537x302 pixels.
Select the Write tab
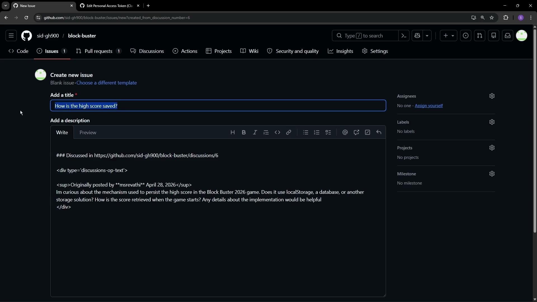pos(62,133)
